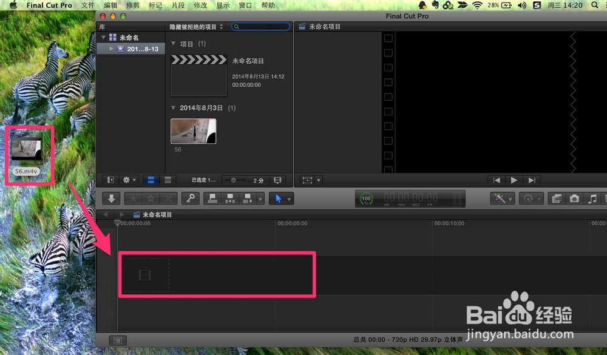607x355 pixels.
Task: Open clip appearance options button
Action: [x=277, y=180]
